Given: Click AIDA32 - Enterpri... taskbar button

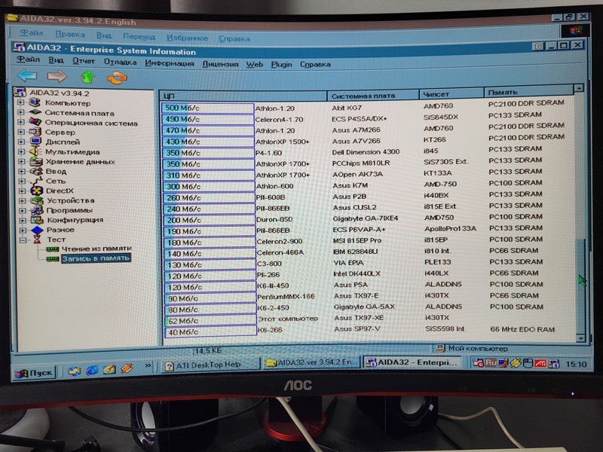Looking at the screenshot, I should click(412, 362).
